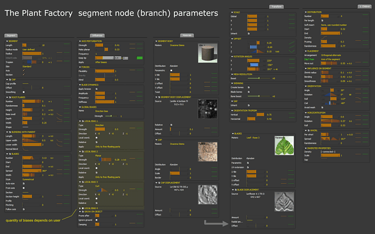Open Base swell orange influence curve

pyautogui.click(x=59, y=115)
